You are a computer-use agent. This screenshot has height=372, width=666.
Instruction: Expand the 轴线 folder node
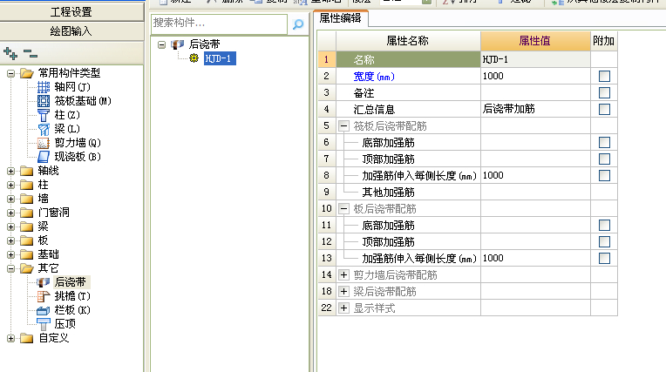11,171
